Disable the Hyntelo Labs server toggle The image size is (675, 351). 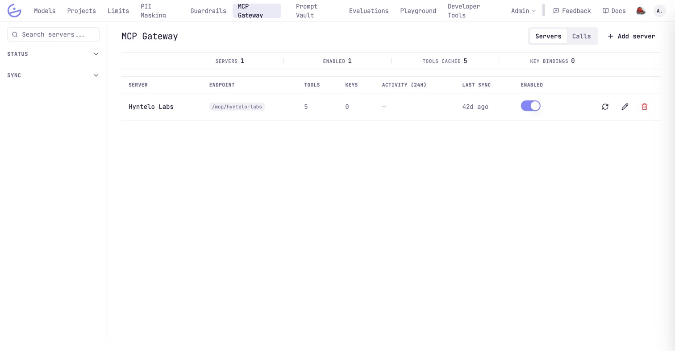tap(530, 106)
